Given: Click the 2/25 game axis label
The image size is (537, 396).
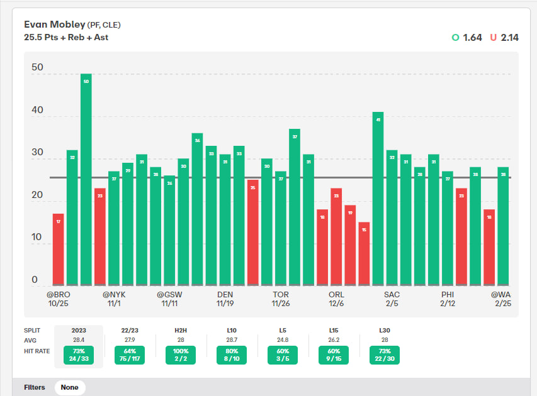Looking at the screenshot, I should (501, 299).
